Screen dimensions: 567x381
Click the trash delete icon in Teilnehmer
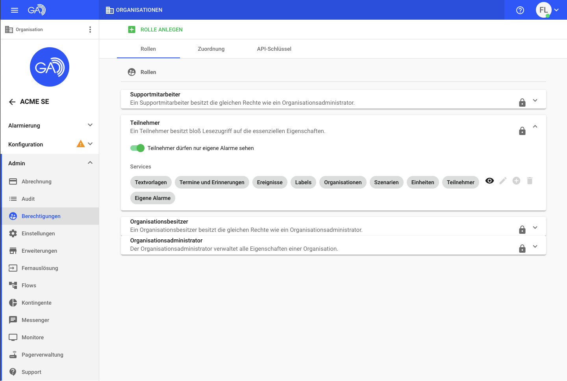(x=530, y=181)
